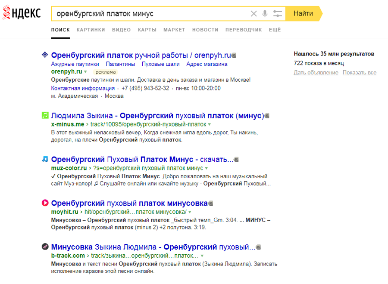The image size is (388, 284).
Task: Click the muz-color.ru domain link
Action: tap(69, 168)
